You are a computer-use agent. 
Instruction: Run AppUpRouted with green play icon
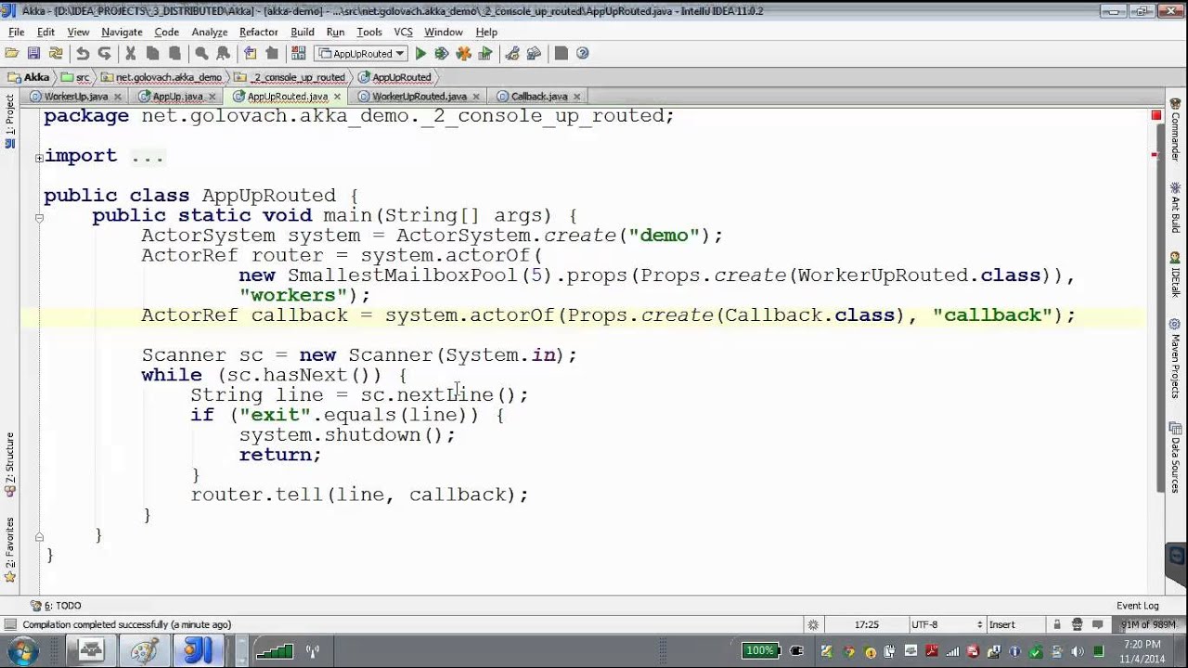click(420, 54)
